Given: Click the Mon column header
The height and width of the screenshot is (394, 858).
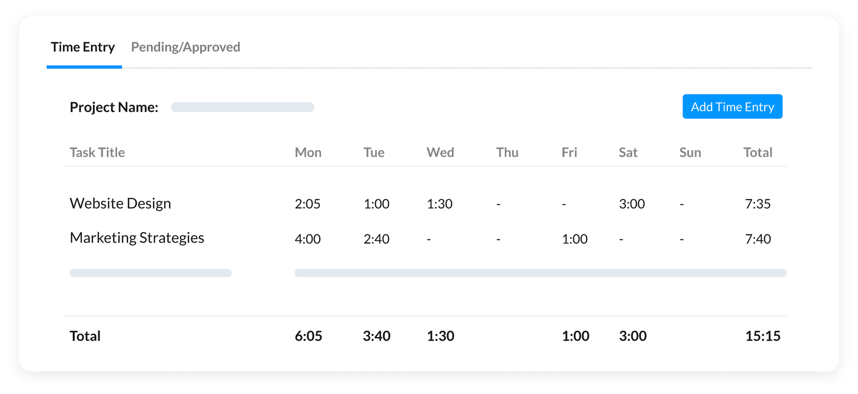Looking at the screenshot, I should (x=308, y=153).
